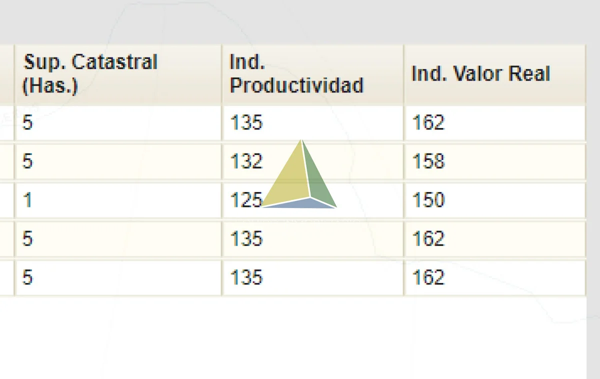The image size is (600, 379).
Task: Click the Ind. Productividad column header
Action: click(296, 73)
